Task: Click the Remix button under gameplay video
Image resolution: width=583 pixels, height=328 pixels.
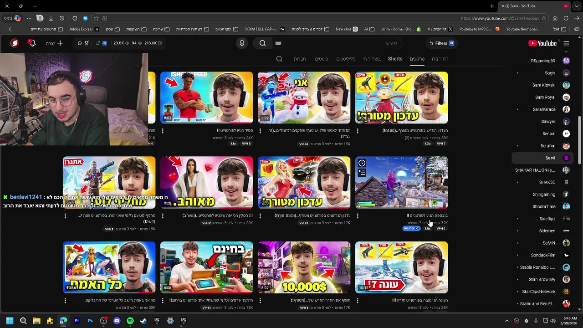Action: [411, 228]
